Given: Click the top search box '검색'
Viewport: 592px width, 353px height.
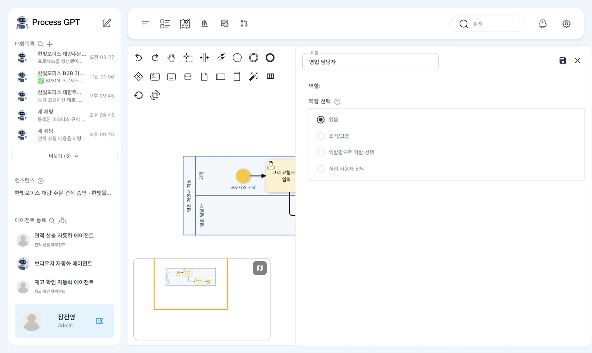Looking at the screenshot, I should (x=488, y=24).
